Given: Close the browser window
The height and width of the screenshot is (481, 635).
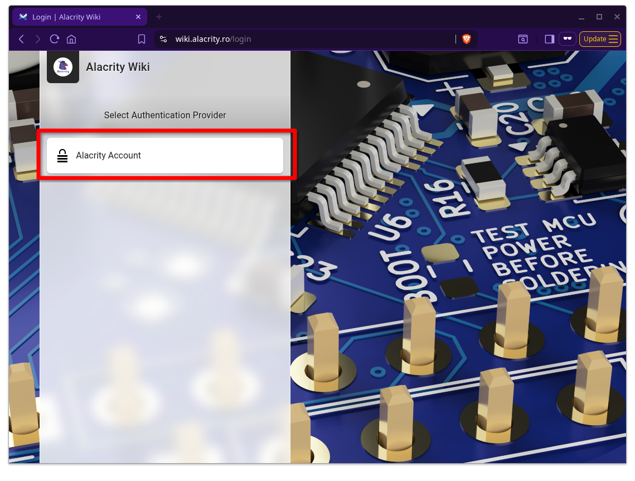Looking at the screenshot, I should point(617,17).
